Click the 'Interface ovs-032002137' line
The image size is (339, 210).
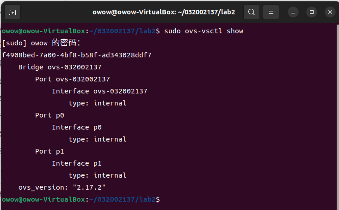tap(99, 91)
